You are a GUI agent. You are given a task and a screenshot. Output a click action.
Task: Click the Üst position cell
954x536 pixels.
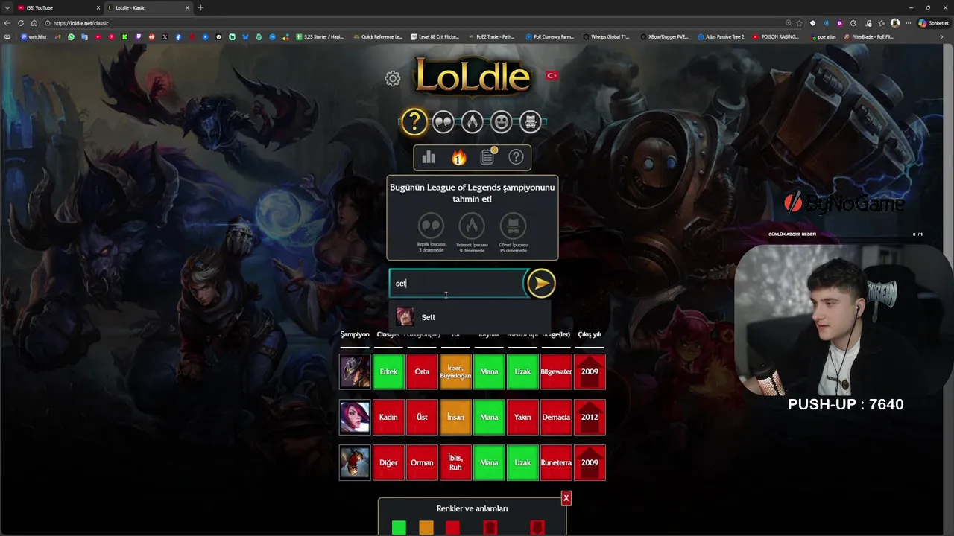coord(422,417)
